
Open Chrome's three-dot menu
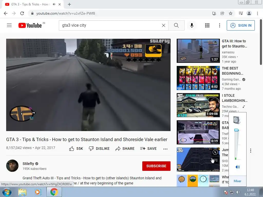[x=257, y=13]
